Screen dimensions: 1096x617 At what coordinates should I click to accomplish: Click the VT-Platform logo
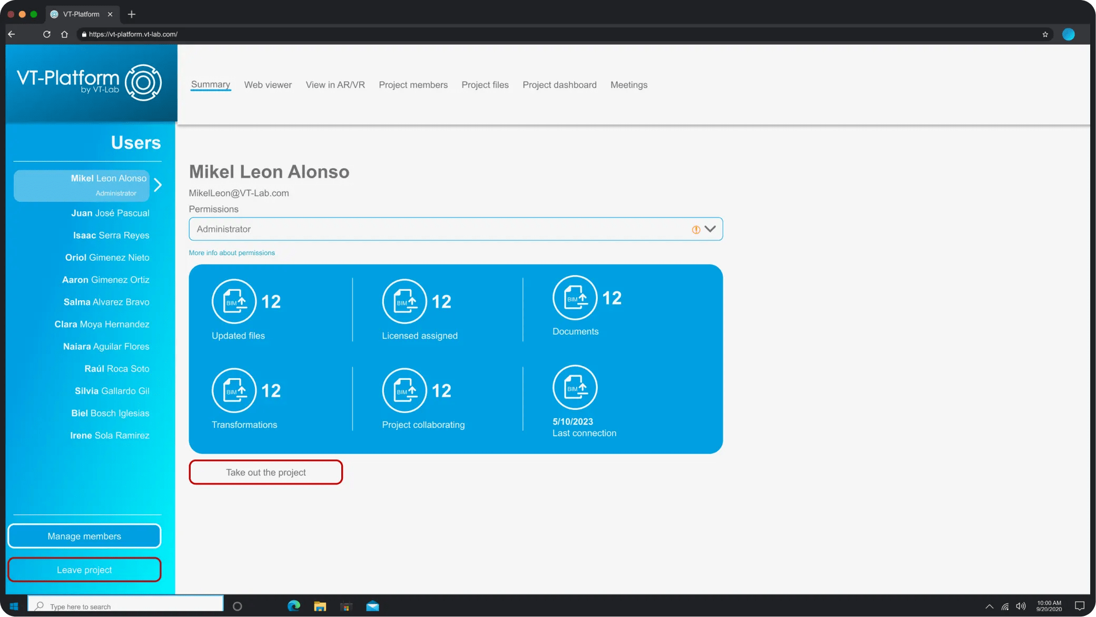(x=90, y=82)
